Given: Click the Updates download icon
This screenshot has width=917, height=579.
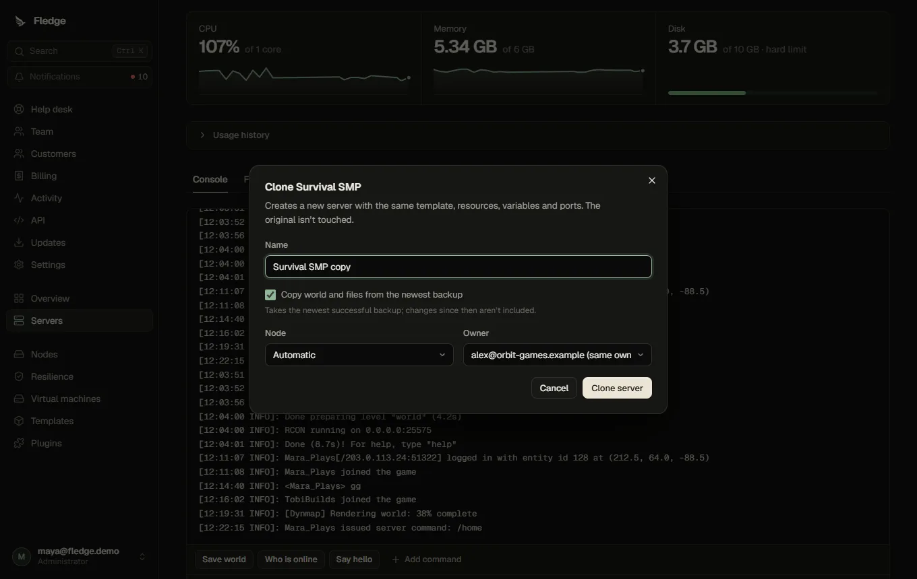Looking at the screenshot, I should (x=19, y=242).
